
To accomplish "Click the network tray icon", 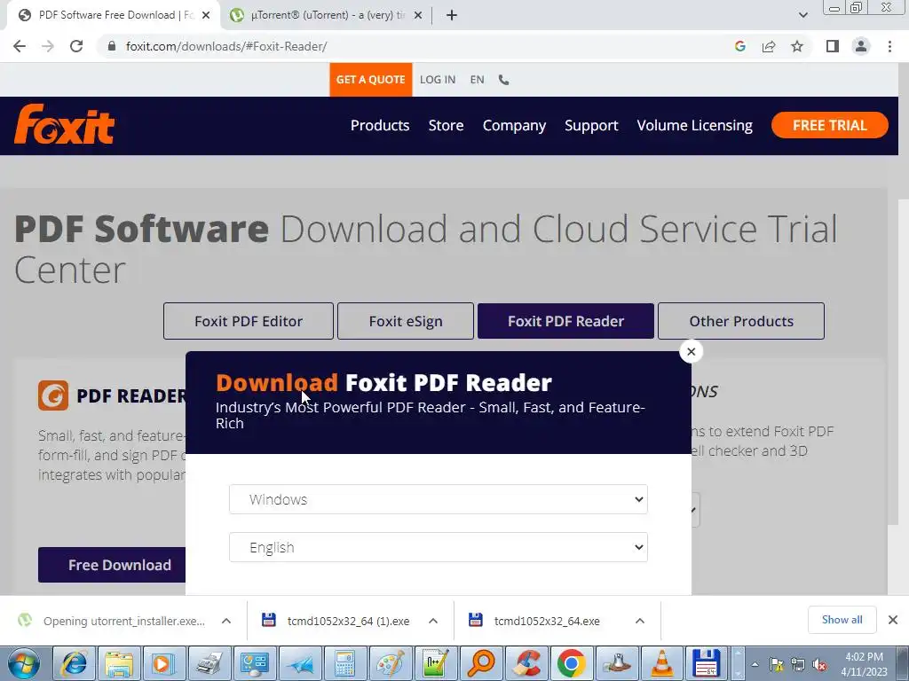I will point(798,665).
